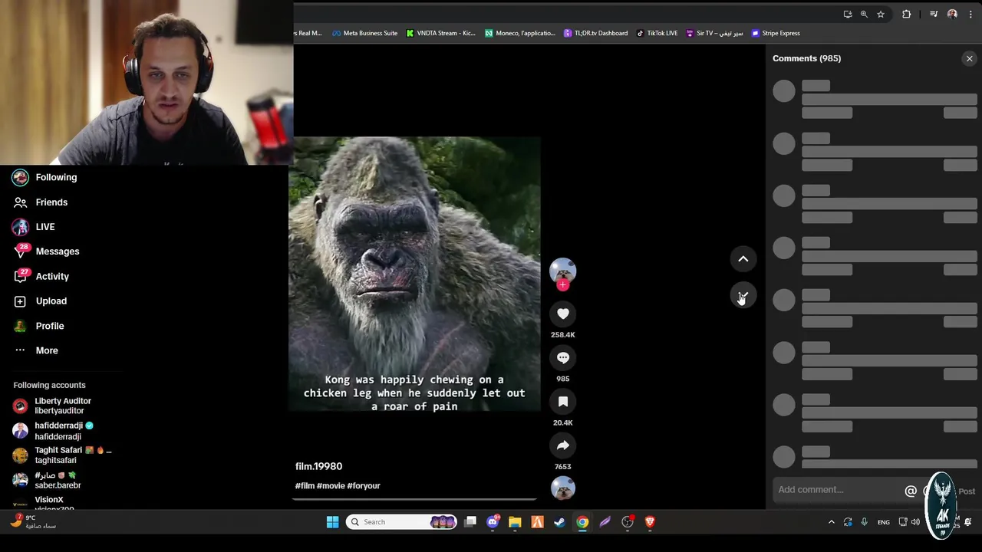
Task: Open comments via the speech bubble icon
Action: click(563, 357)
